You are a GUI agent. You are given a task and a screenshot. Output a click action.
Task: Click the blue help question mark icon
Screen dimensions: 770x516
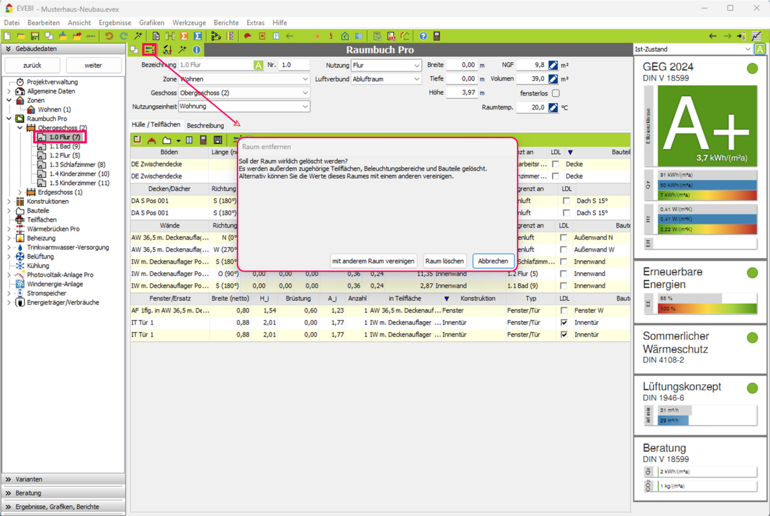pos(423,36)
